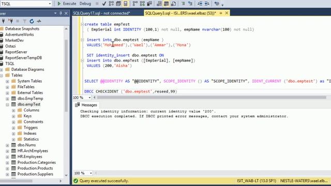Comment out the selected lines

point(183,4)
